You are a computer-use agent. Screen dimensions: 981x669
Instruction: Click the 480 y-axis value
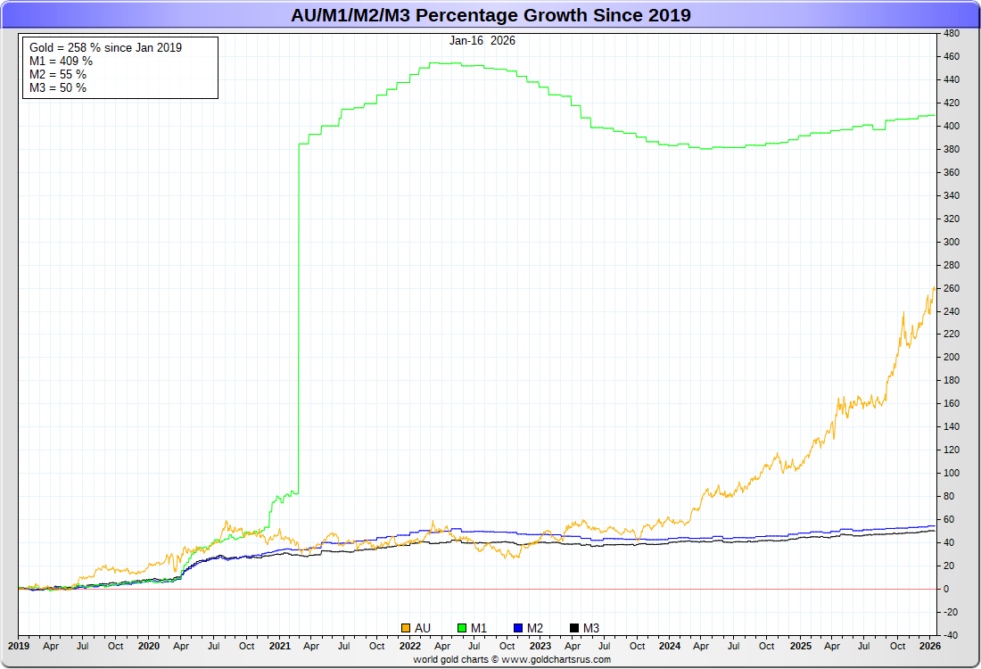pos(952,33)
